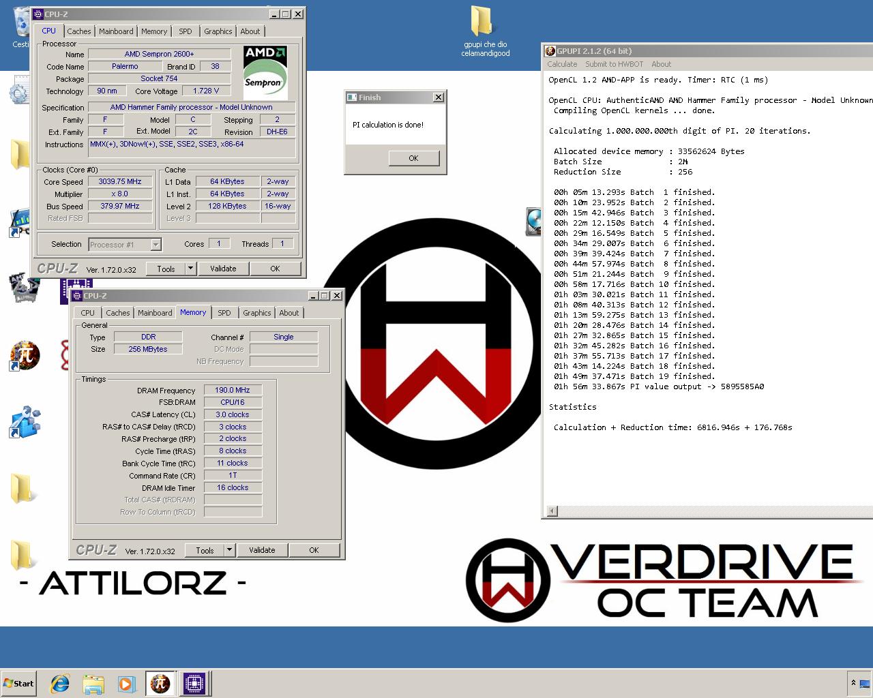
Task: Show hidden system tray icons
Action: (853, 682)
